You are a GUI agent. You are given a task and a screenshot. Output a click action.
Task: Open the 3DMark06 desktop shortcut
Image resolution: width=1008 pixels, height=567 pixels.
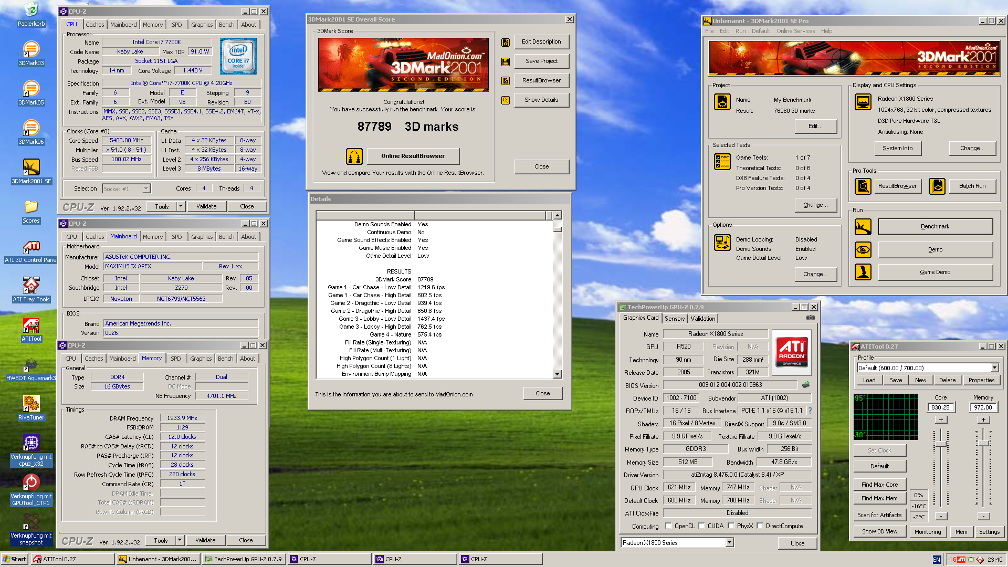[31, 129]
